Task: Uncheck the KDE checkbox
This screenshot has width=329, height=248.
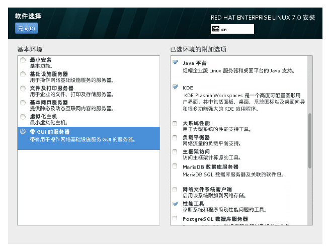Action: pos(175,87)
